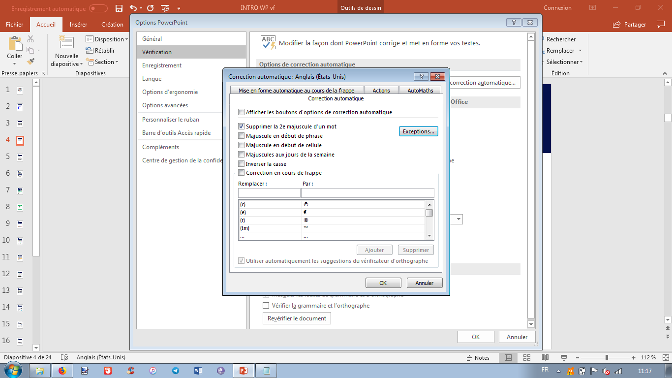Open the Sélectionner dropdown
This screenshot has width=672, height=378.
(x=564, y=62)
